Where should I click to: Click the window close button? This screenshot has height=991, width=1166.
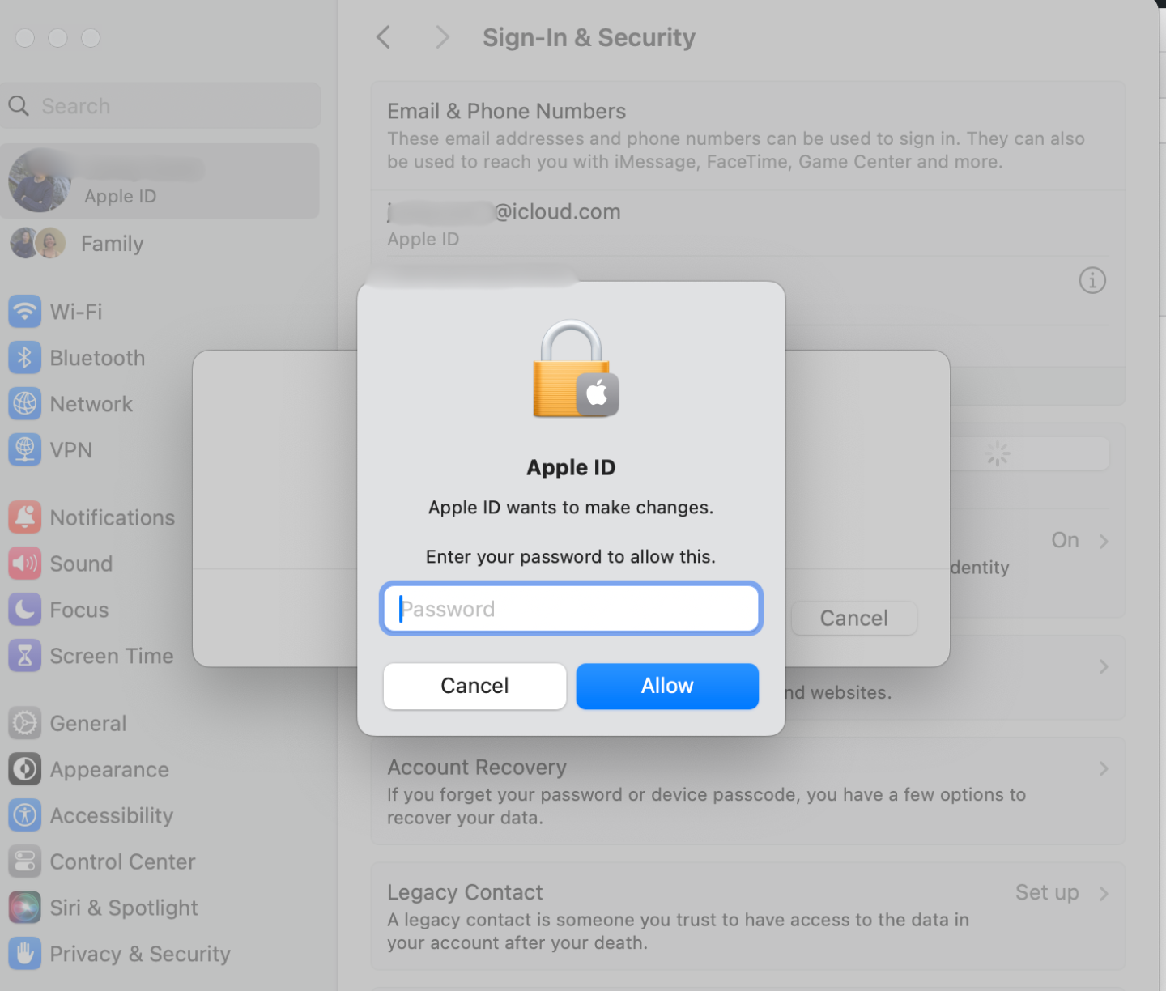[25, 38]
